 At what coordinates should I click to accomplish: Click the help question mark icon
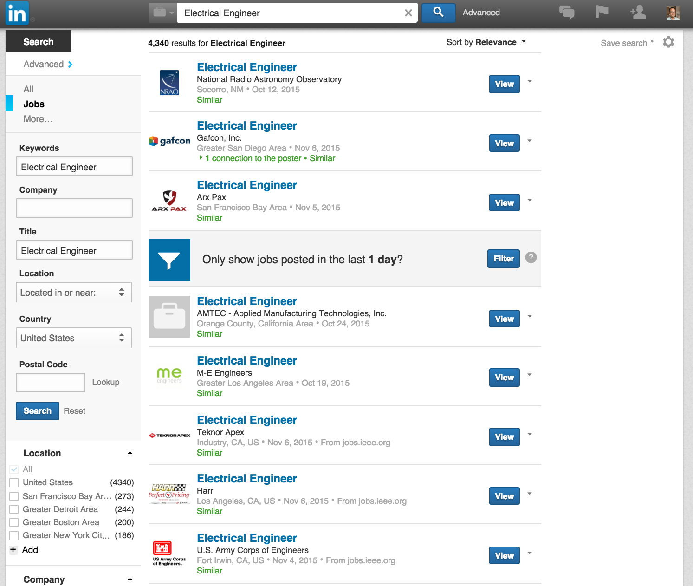point(531,258)
